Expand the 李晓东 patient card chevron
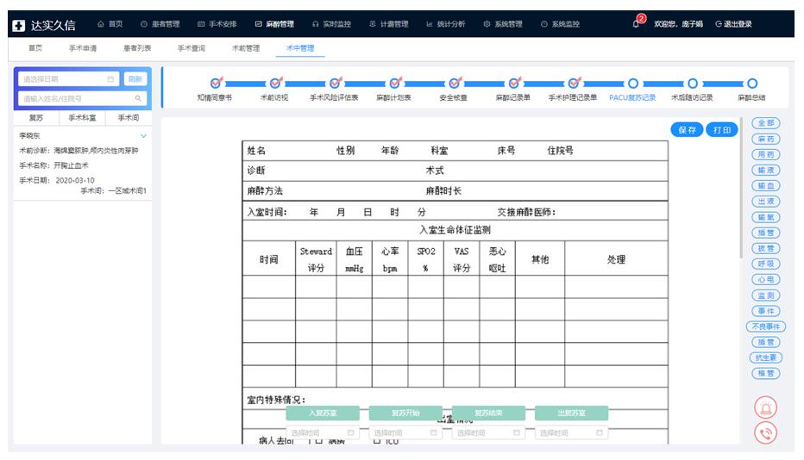 coord(144,136)
